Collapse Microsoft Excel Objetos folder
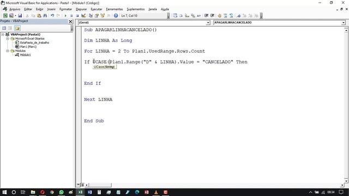 [x=8, y=39]
